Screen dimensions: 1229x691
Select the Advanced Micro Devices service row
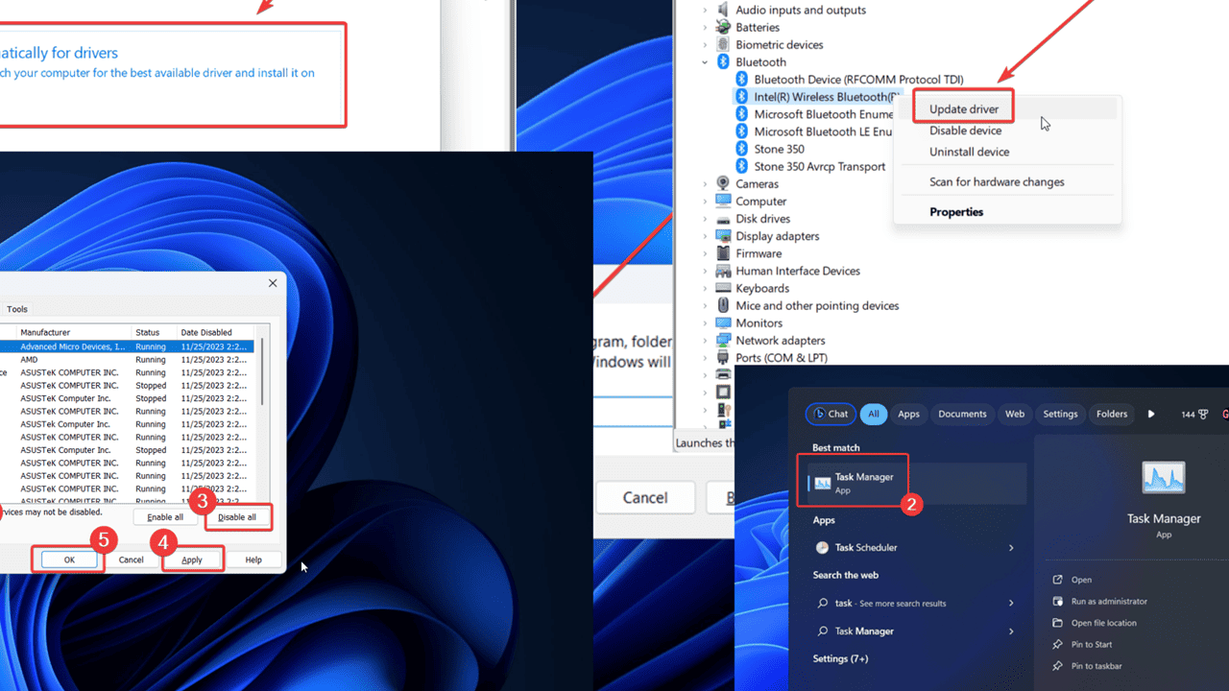coord(127,346)
